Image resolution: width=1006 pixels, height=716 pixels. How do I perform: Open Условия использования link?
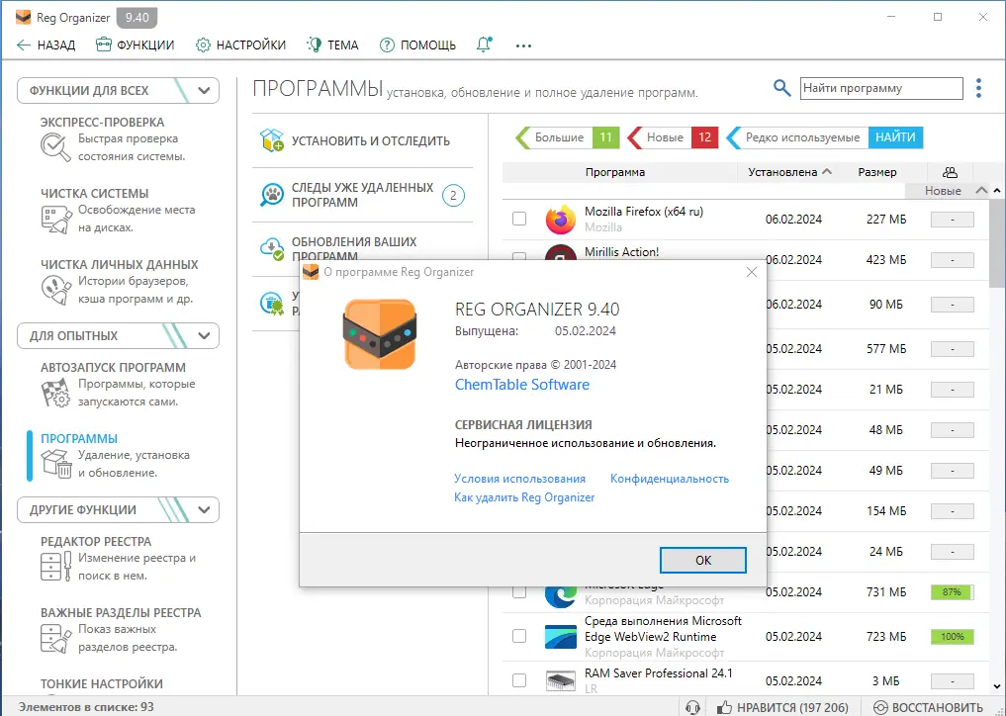pyautogui.click(x=519, y=479)
